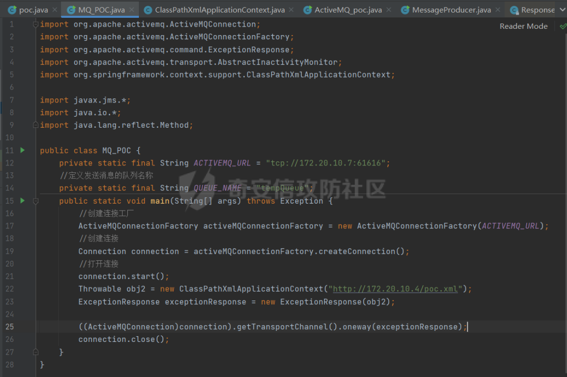This screenshot has width=567, height=377.
Task: Click the comment //创建连接工厂
Action: click(106, 214)
